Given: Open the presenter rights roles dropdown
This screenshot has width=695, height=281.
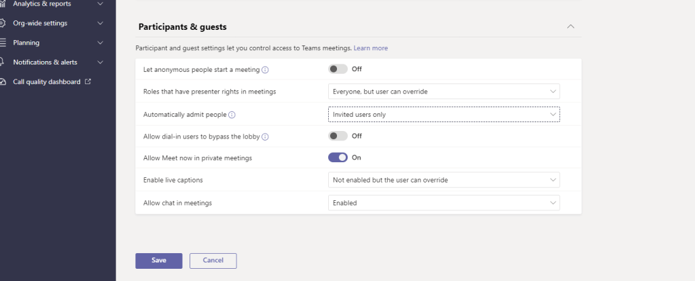Looking at the screenshot, I should point(444,92).
